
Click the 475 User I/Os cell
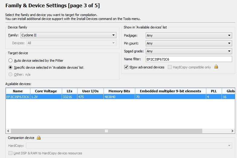(90, 97)
